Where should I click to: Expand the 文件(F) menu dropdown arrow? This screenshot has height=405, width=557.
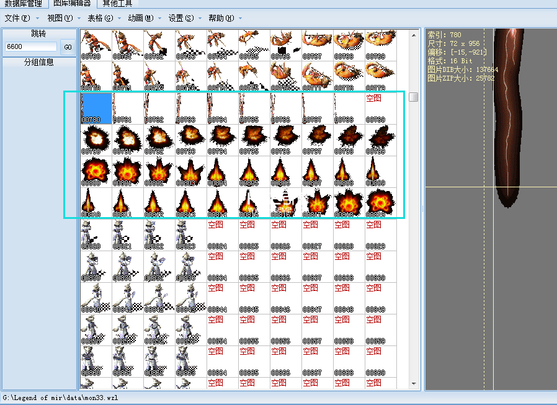coord(37,19)
